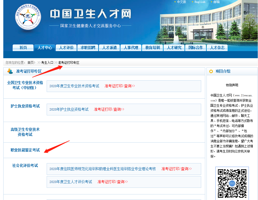Open the 邮箱 link in header
The height and width of the screenshot is (200, 258).
(x=216, y=2)
